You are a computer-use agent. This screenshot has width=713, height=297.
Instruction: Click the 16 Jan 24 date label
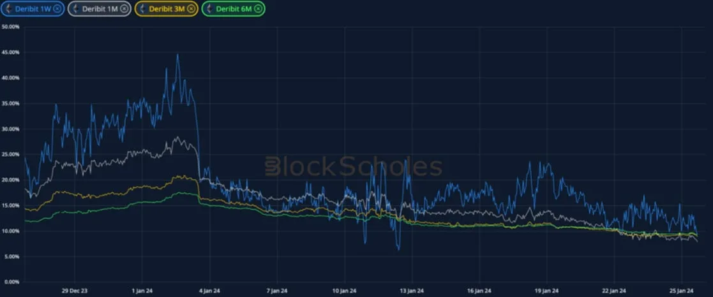tap(479, 291)
